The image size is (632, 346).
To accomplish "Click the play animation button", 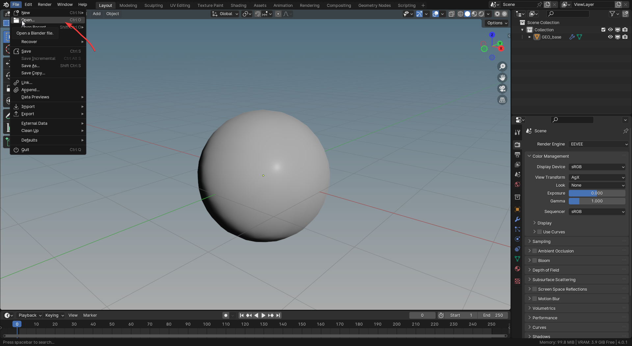I will click(263, 315).
